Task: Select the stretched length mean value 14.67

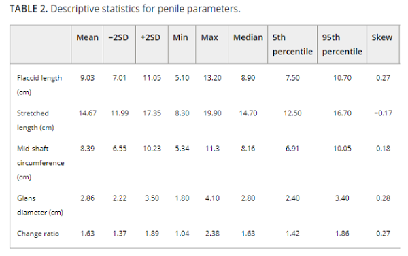Action: pos(88,113)
